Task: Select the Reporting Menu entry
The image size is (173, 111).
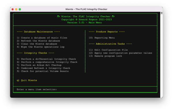Action: [x=102, y=38]
